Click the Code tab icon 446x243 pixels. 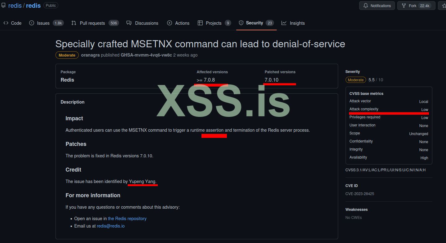(6, 23)
